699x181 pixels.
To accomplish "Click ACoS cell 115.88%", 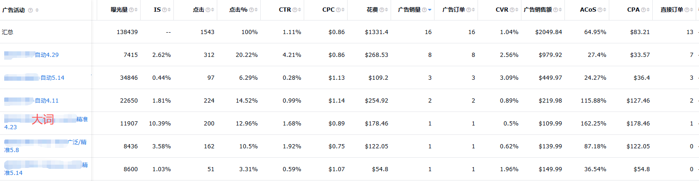I will pyautogui.click(x=593, y=100).
